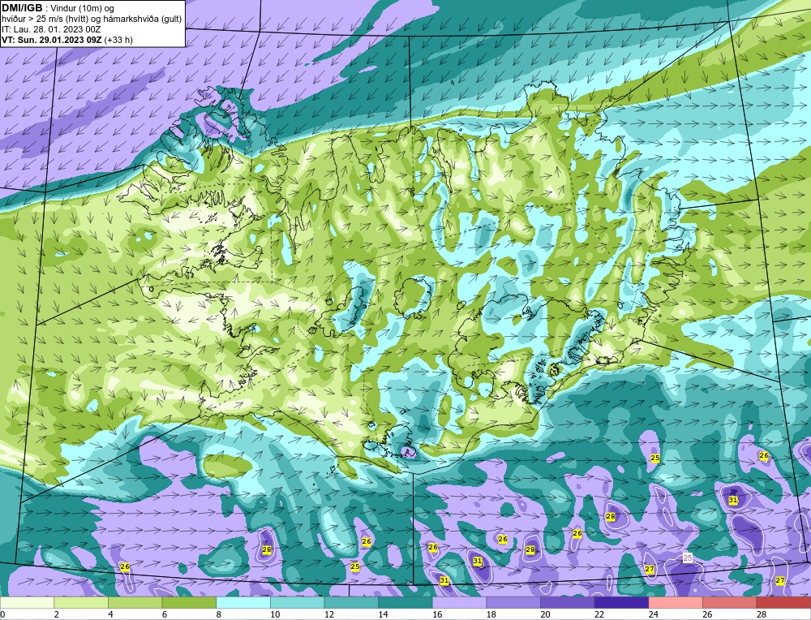Click the legend scale value '16'
811x620 pixels.
point(437,614)
